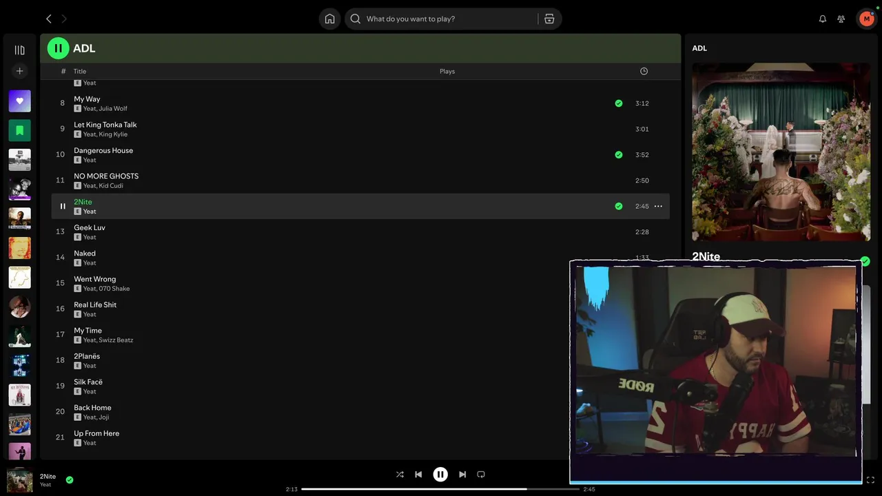This screenshot has width=882, height=496.
Task: Toggle saved checkmark on 2Nite row
Action: pos(618,206)
